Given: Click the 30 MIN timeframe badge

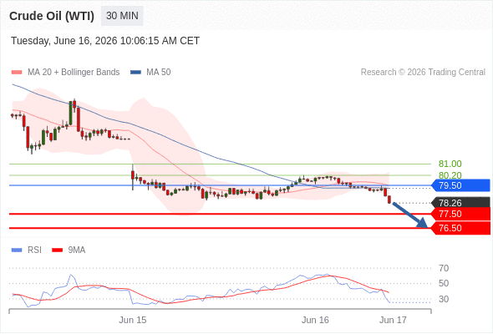Looking at the screenshot, I should pos(122,16).
